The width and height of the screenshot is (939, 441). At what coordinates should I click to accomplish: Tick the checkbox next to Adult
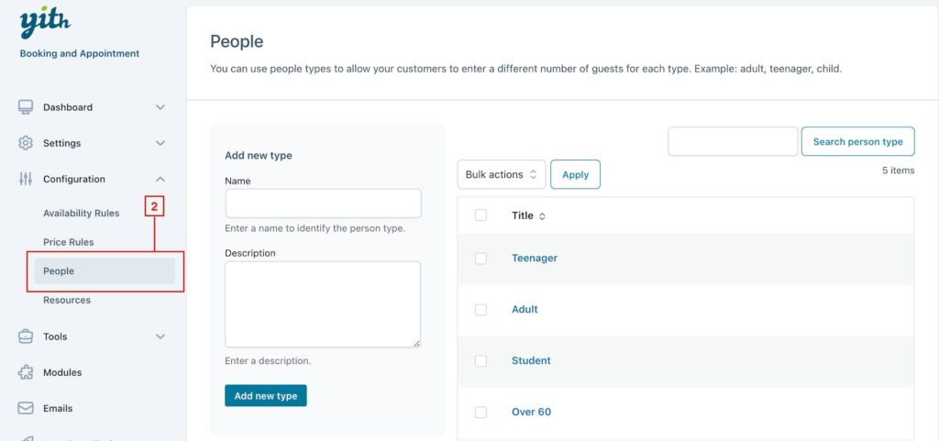click(481, 310)
